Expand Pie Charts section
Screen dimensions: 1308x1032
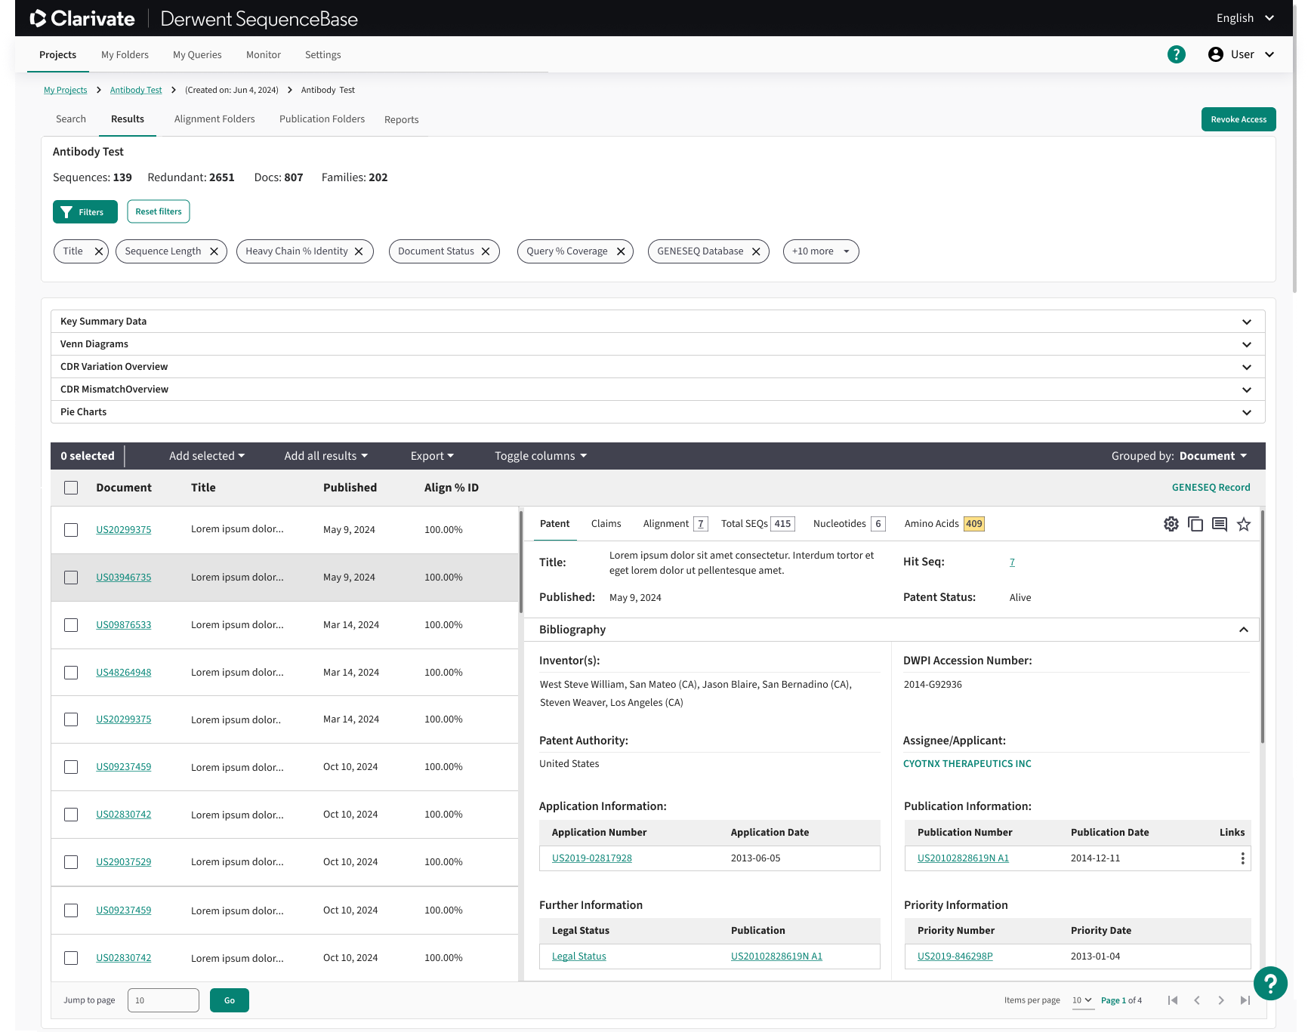click(x=658, y=412)
